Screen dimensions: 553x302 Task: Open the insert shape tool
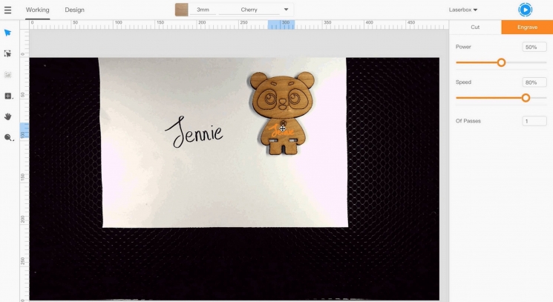8,96
